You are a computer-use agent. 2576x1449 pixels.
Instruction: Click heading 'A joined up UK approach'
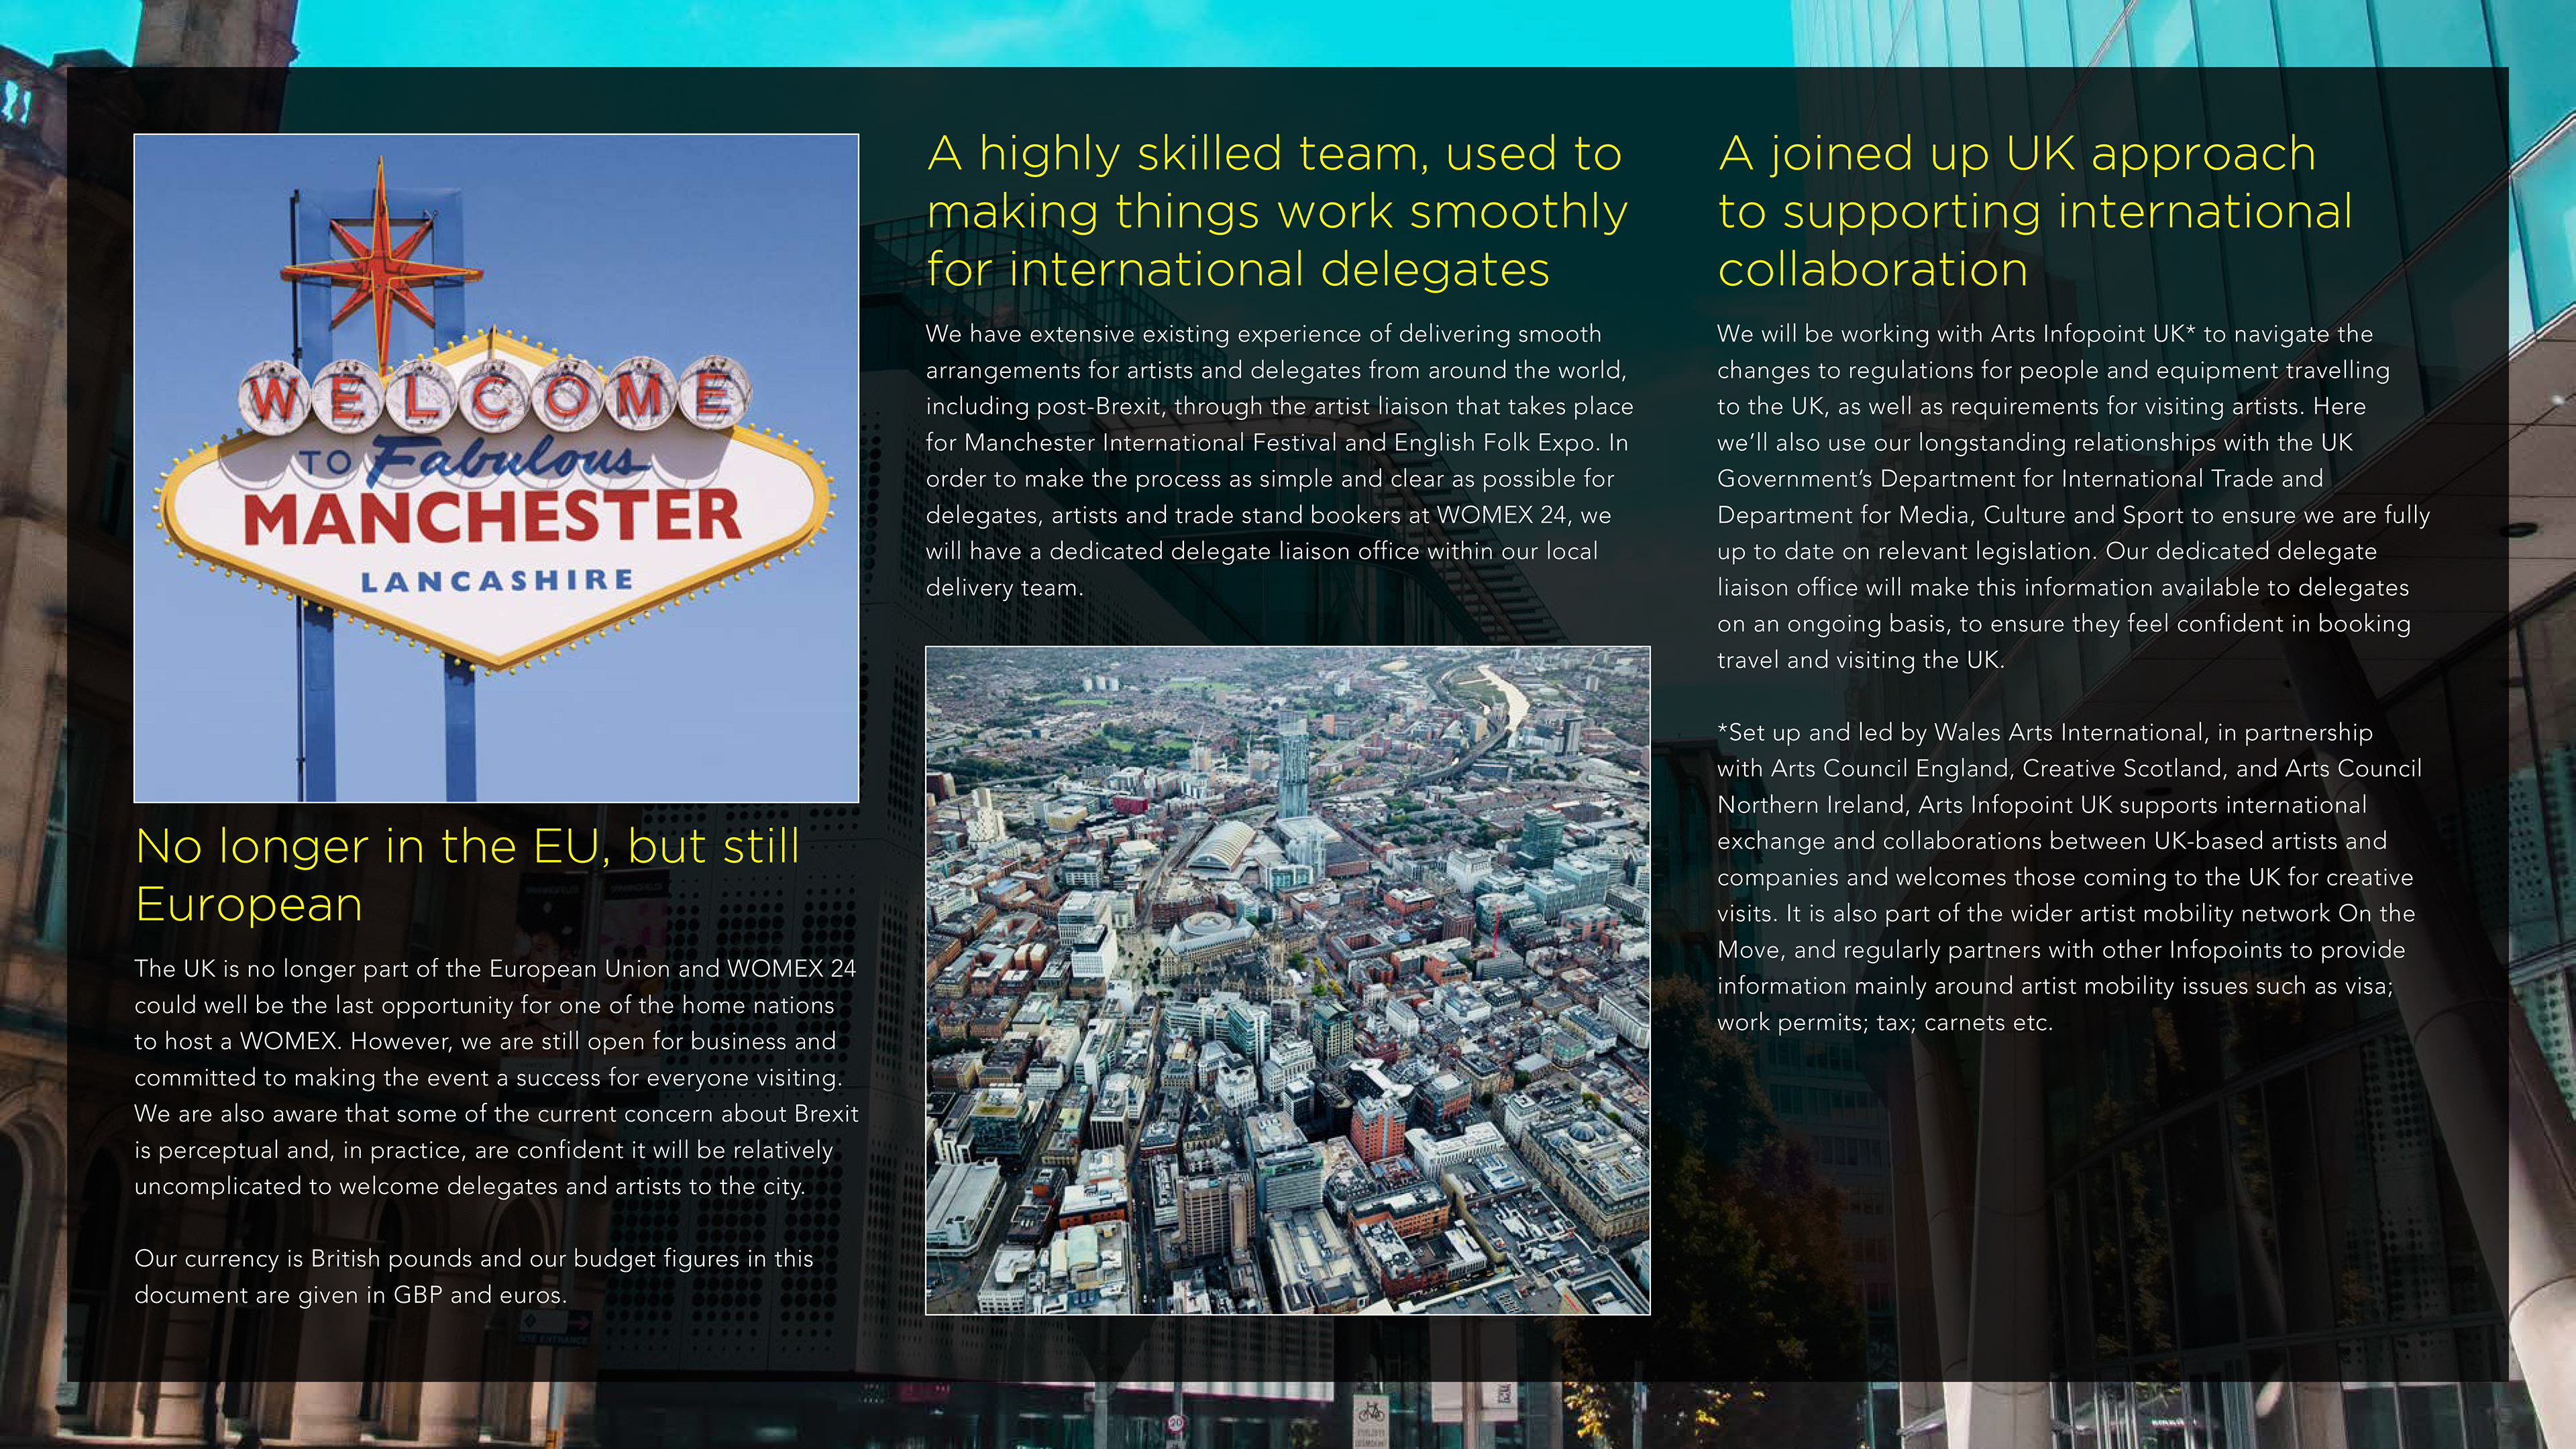pos(2016,154)
